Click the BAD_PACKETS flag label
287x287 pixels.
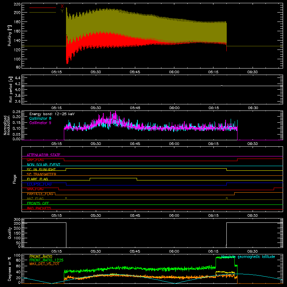39,208
